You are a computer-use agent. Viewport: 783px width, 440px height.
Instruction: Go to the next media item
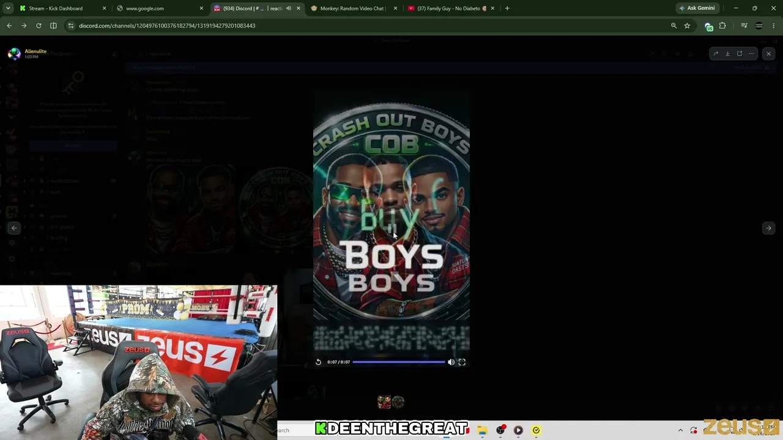coord(769,228)
